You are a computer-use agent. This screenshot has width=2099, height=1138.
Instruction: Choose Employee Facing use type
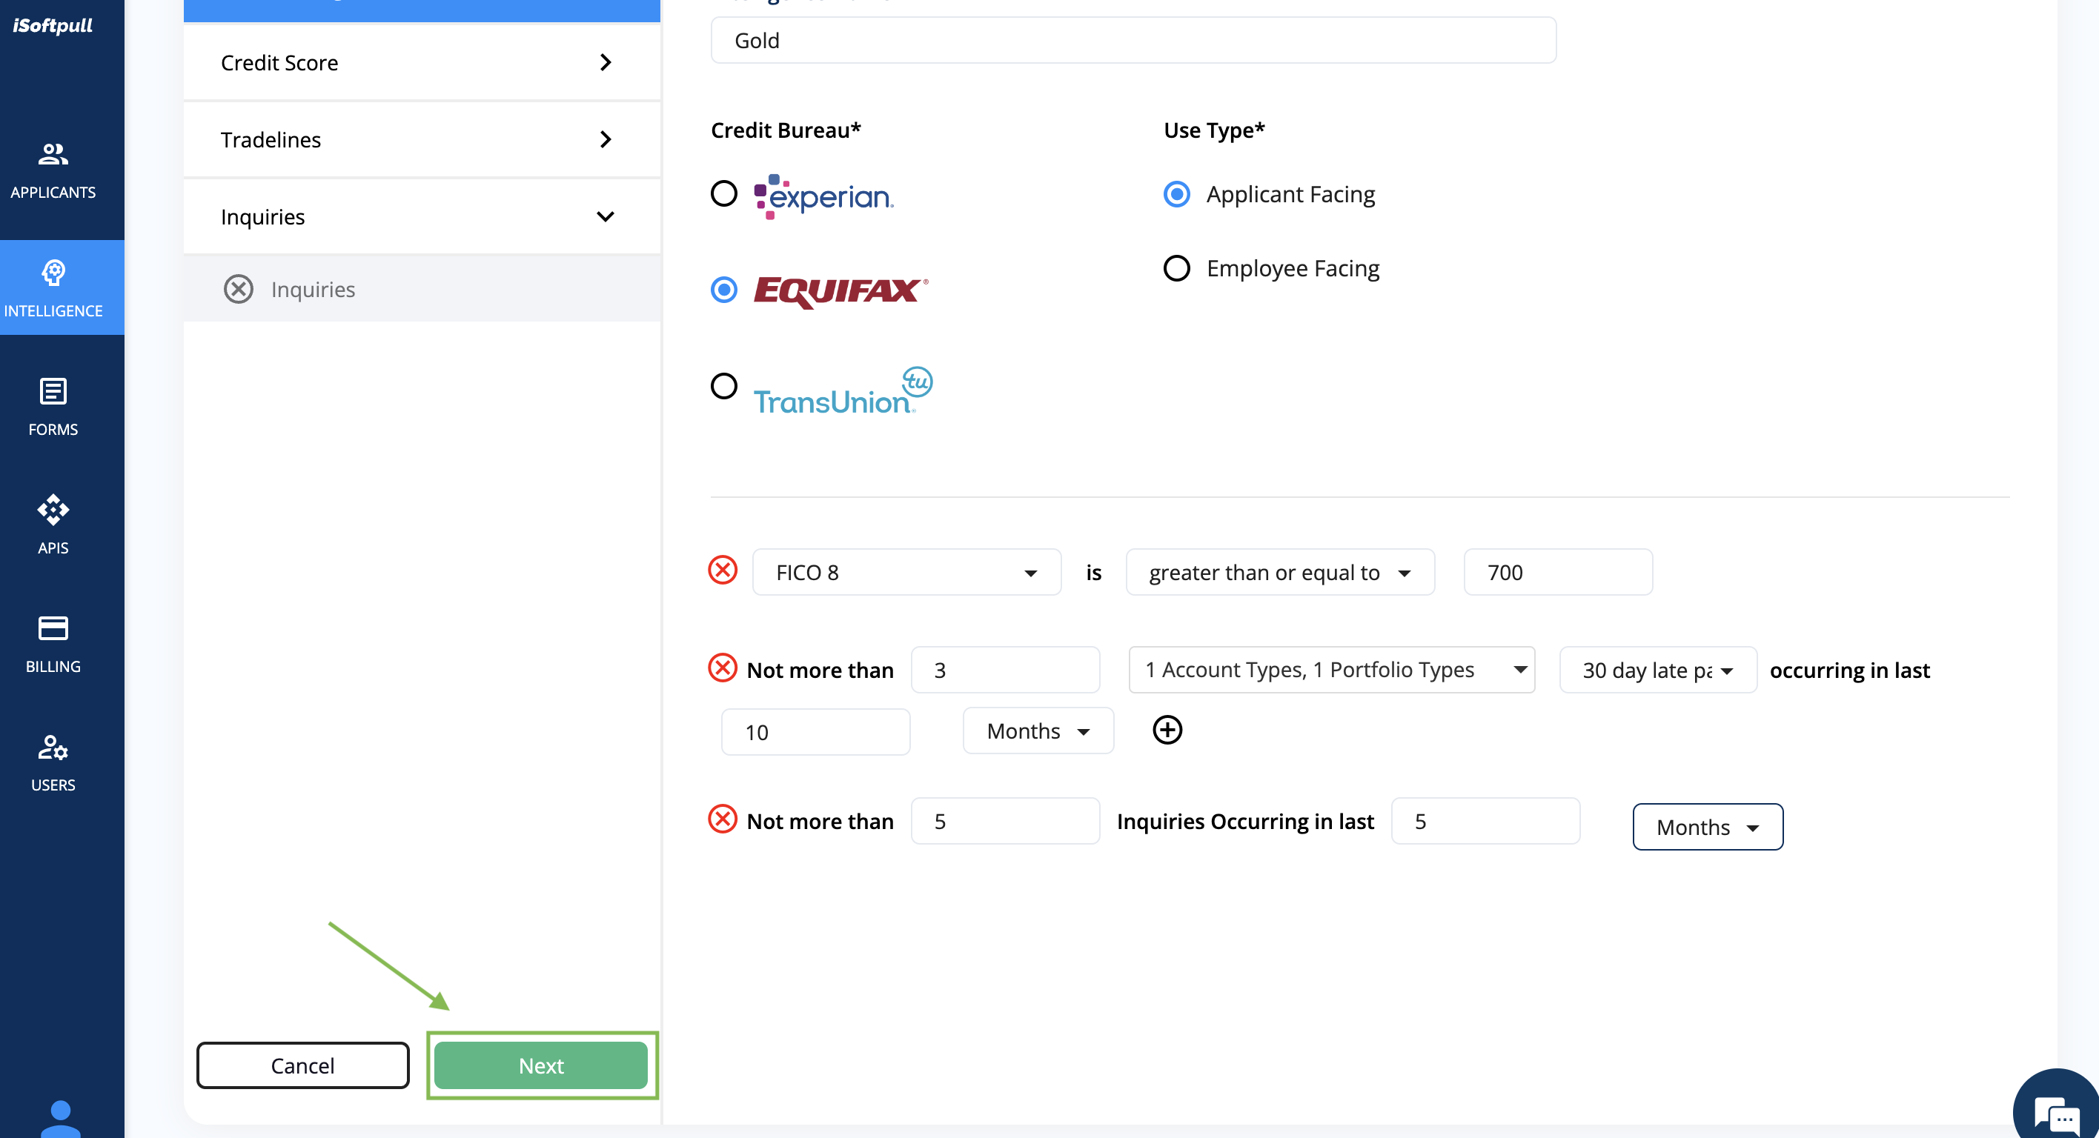[1175, 268]
